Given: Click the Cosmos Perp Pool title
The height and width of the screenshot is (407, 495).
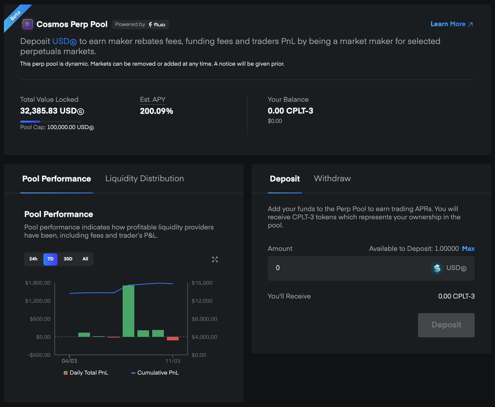Looking at the screenshot, I should (x=72, y=24).
